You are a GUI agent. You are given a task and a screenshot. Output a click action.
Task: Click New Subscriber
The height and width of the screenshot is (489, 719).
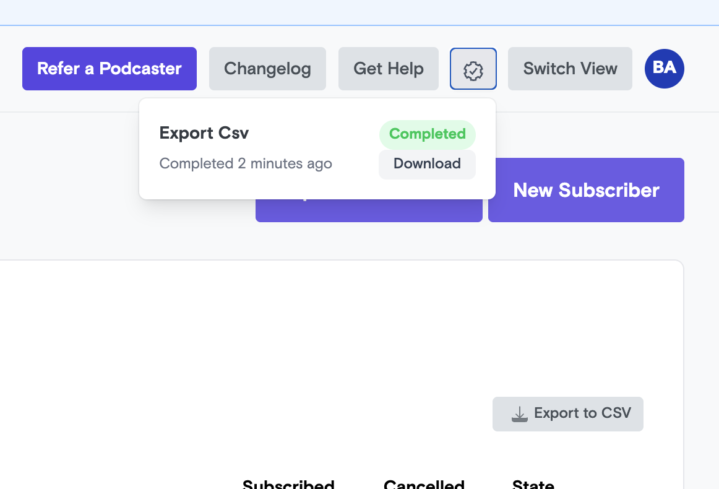(586, 190)
